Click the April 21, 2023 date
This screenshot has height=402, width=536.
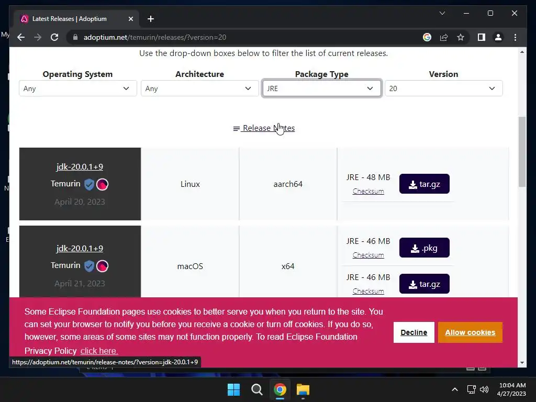(x=80, y=283)
